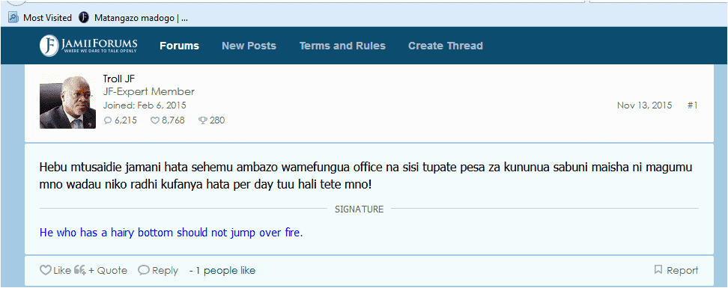Open the Troll JF username link
This screenshot has width=728, height=288.
point(119,79)
